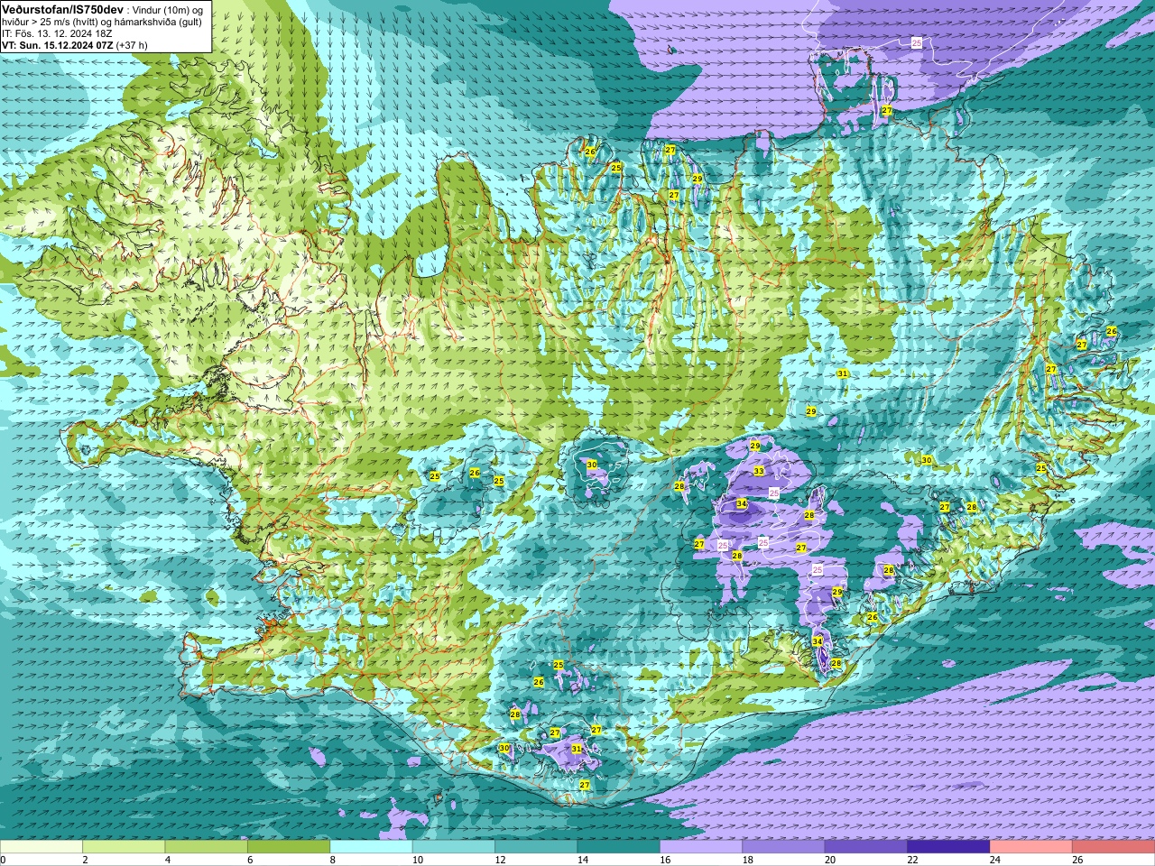Click the 0–2 m/s pale yellow legend swatch

point(42,847)
